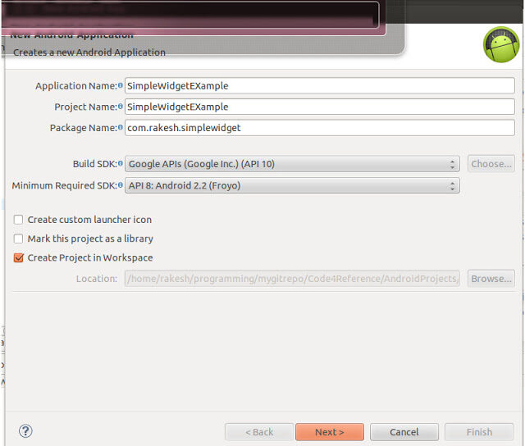525x446 pixels.
Task: Click the info icon beside Build SDK
Action: (x=121, y=164)
